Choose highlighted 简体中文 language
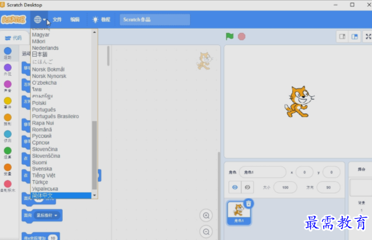Screen dimensions: 372x240 pyautogui.click(x=61, y=196)
